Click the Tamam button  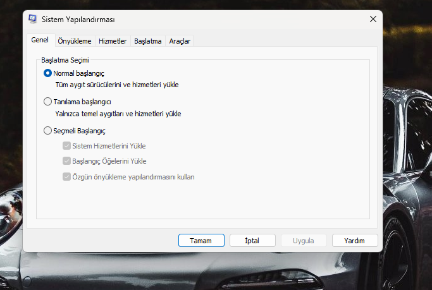(201, 241)
